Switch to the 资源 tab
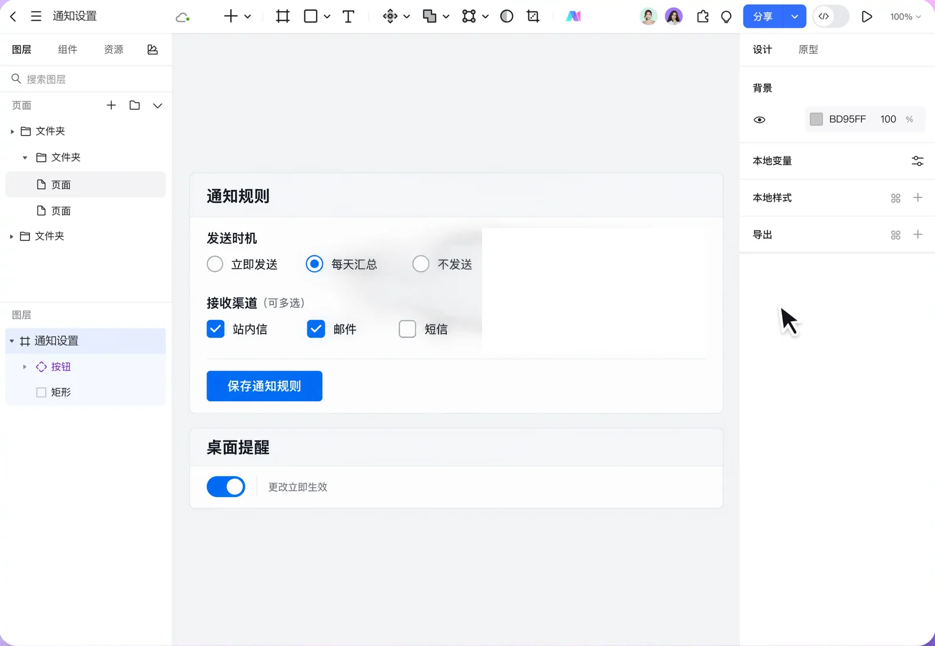This screenshot has height=646, width=935. [114, 49]
